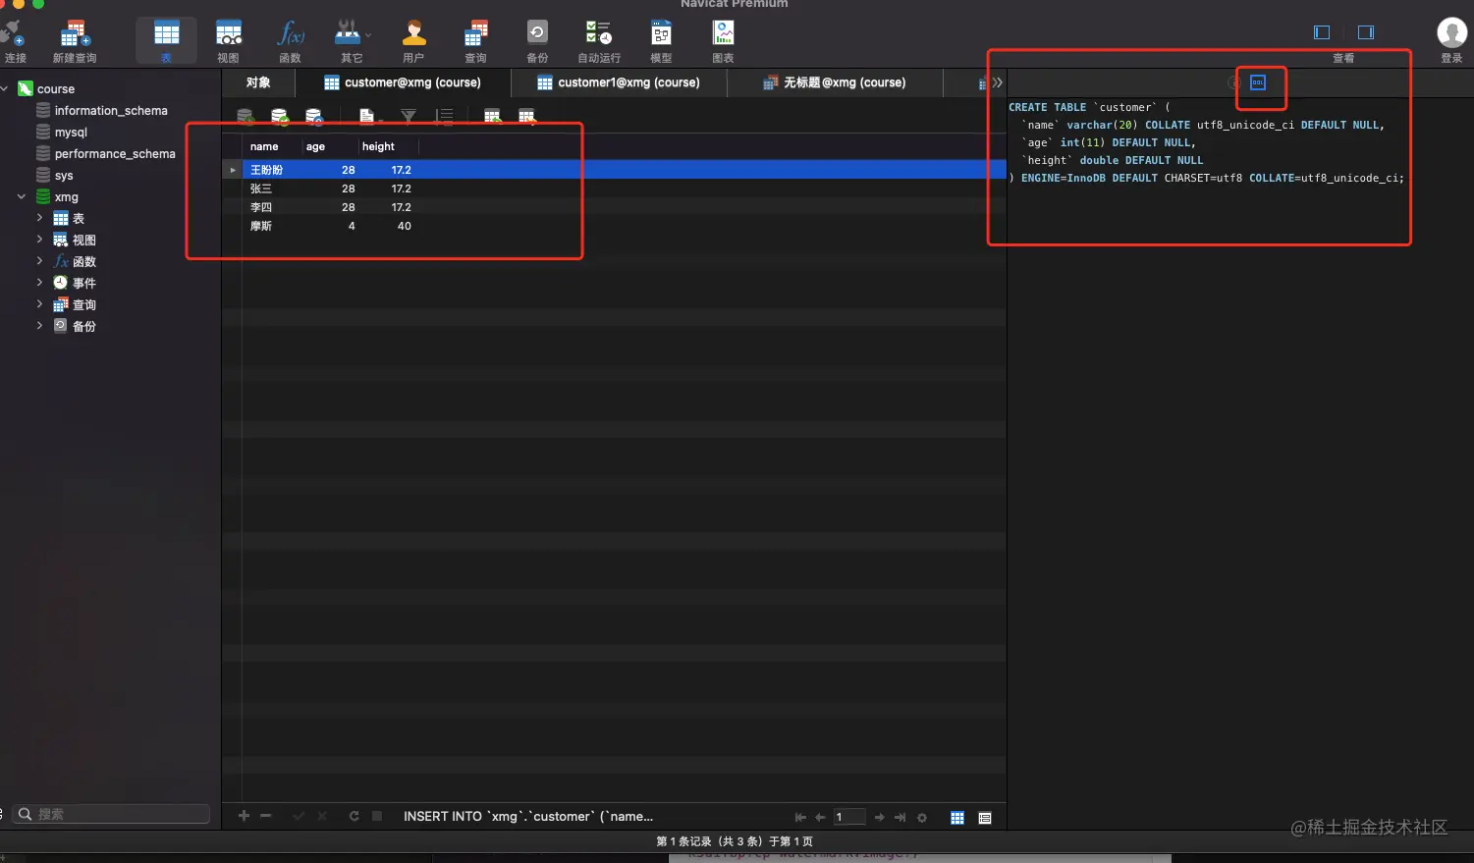This screenshot has height=863, width=1474.
Task: Expand the 事件 (Events) node under xmg
Action: click(x=39, y=283)
